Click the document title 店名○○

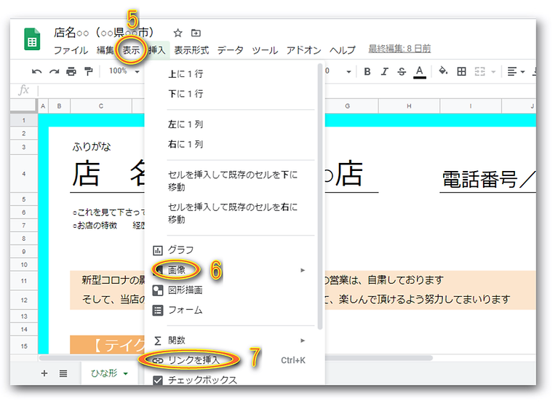103,33
